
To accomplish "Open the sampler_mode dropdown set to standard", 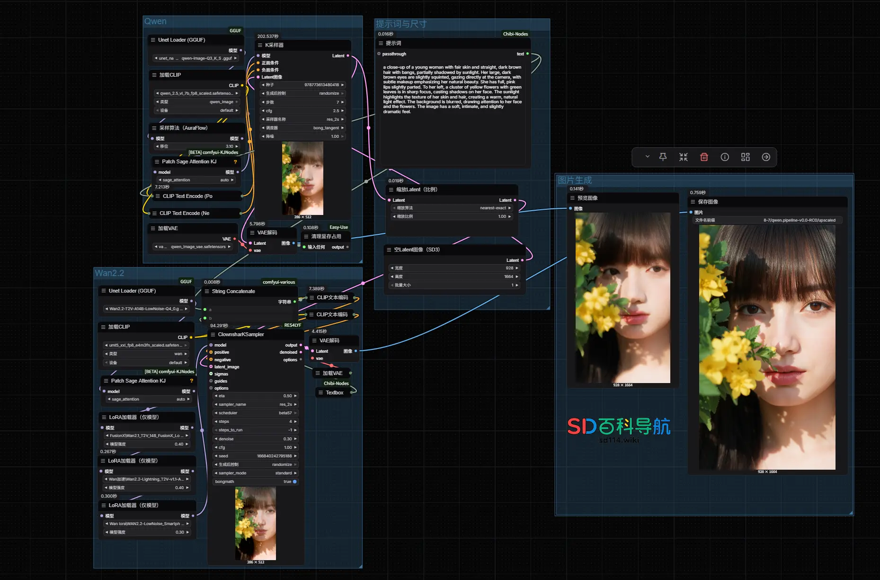I will pyautogui.click(x=256, y=473).
